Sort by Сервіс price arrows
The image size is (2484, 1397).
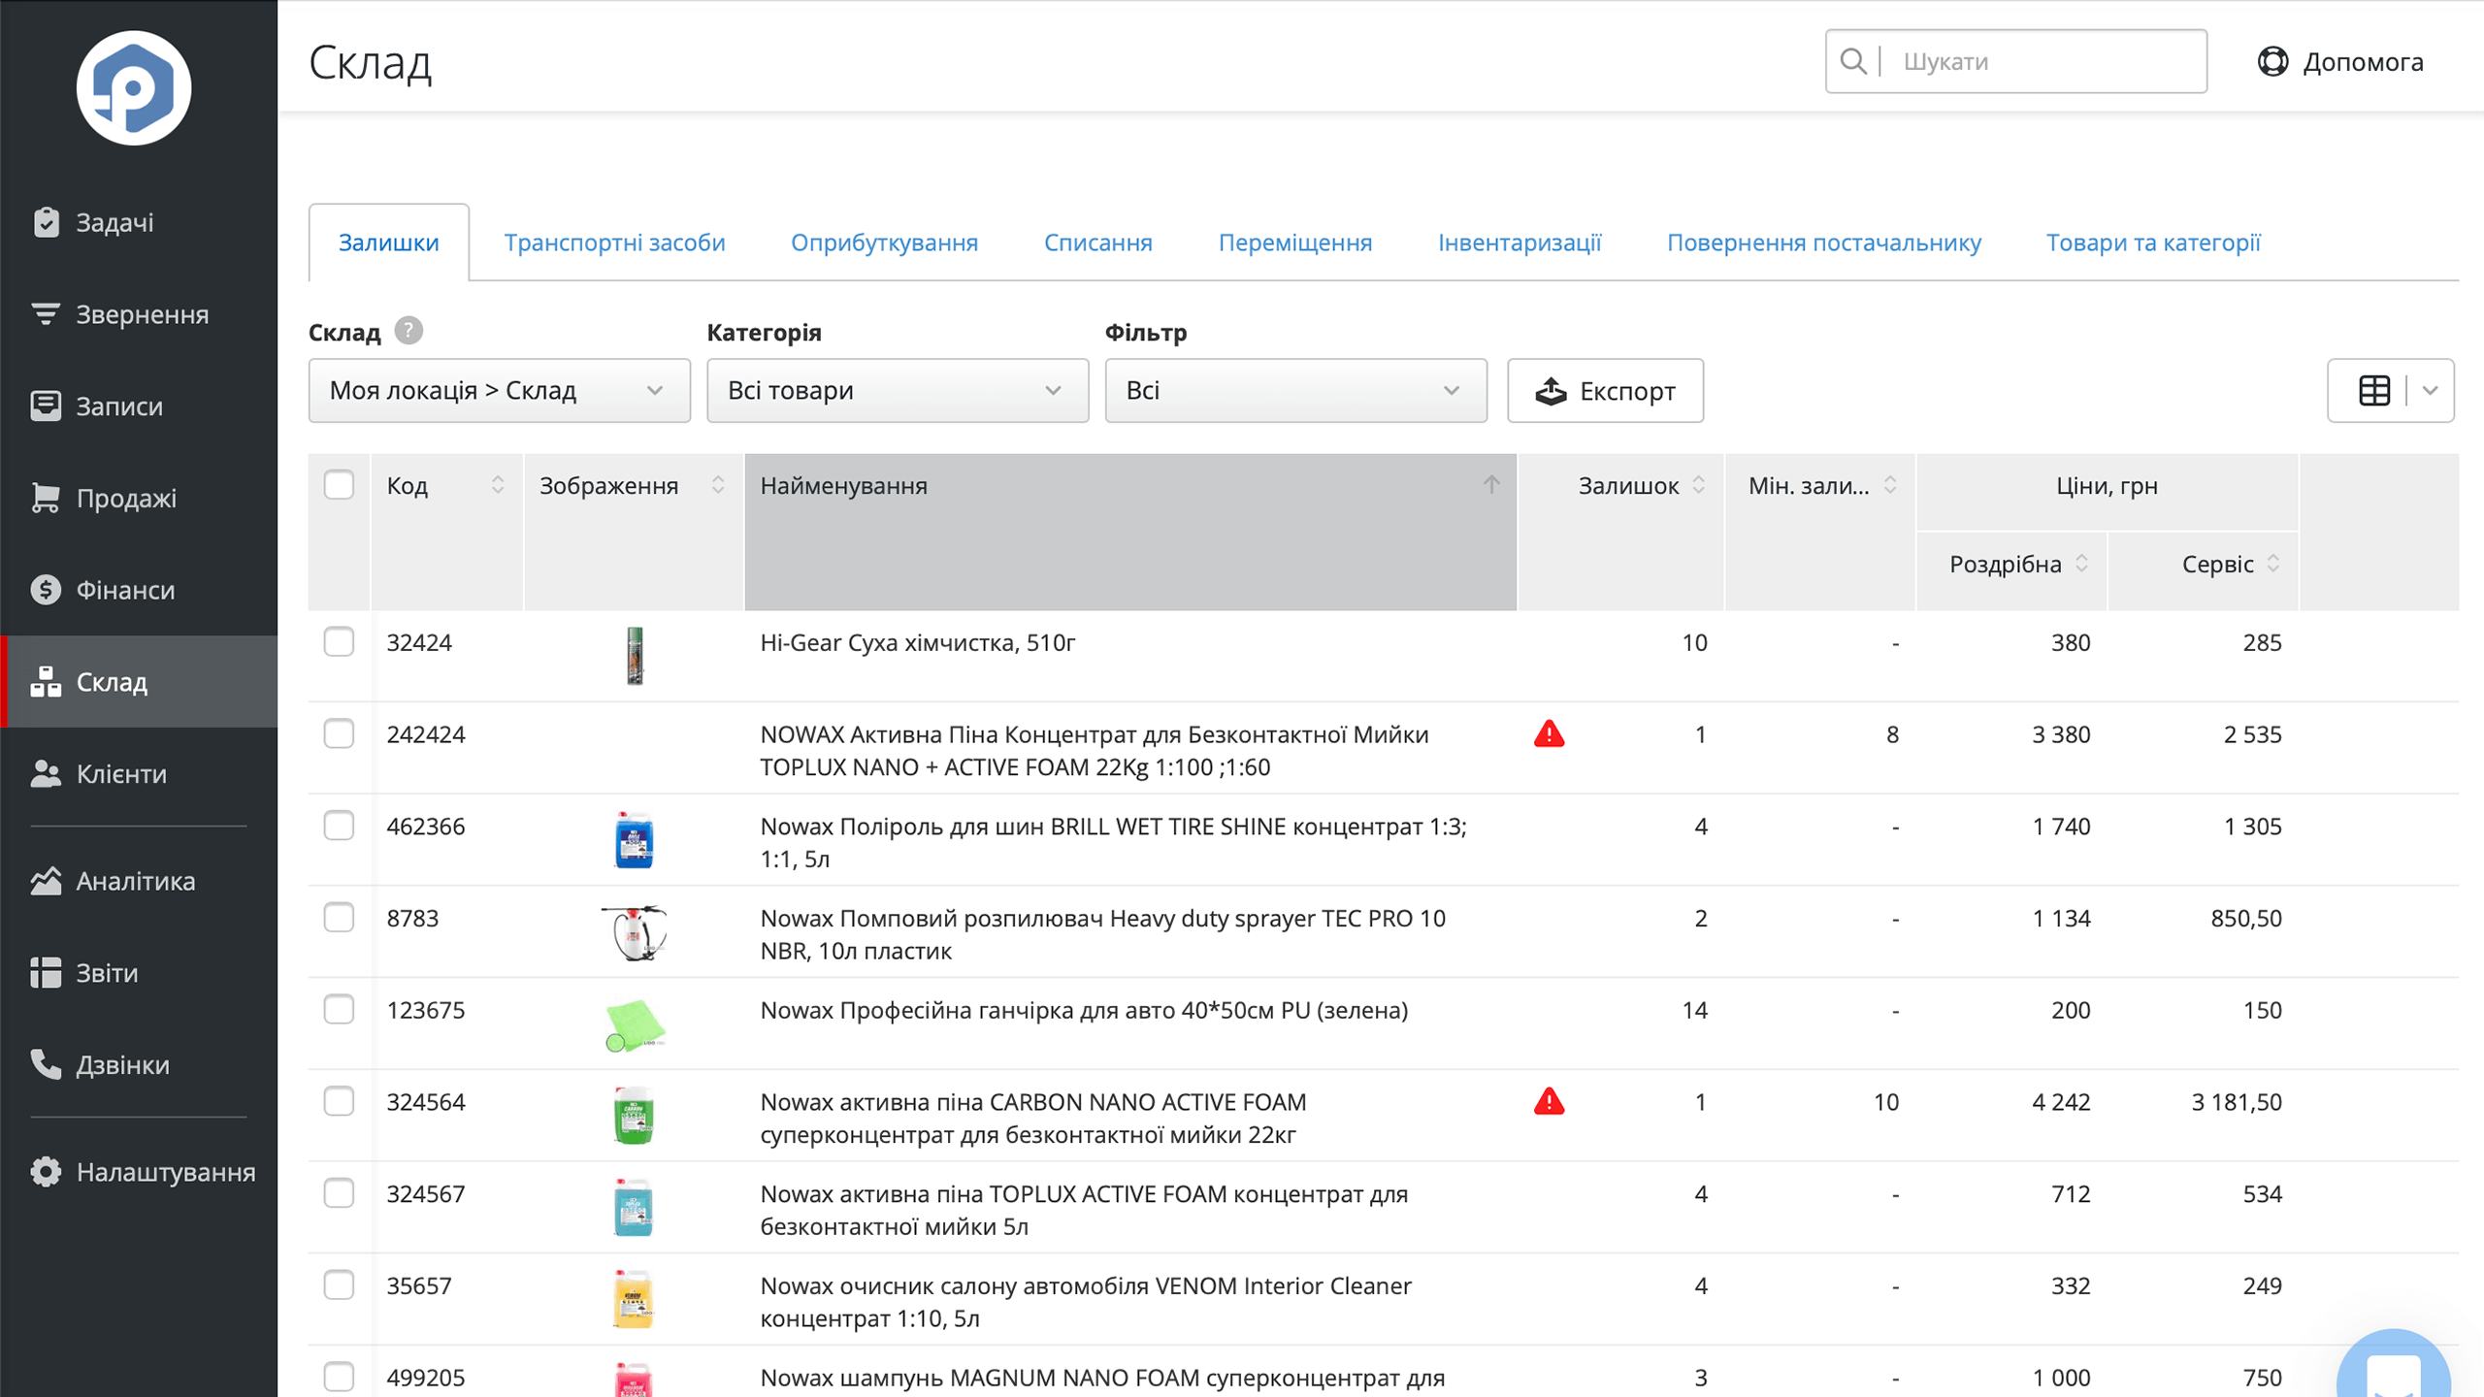point(2273,564)
